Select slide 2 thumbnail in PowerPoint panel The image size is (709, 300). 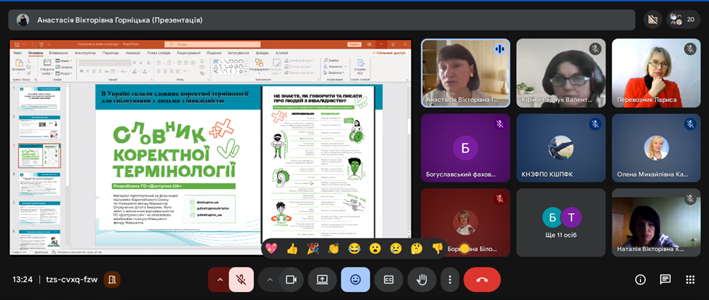click(39, 127)
